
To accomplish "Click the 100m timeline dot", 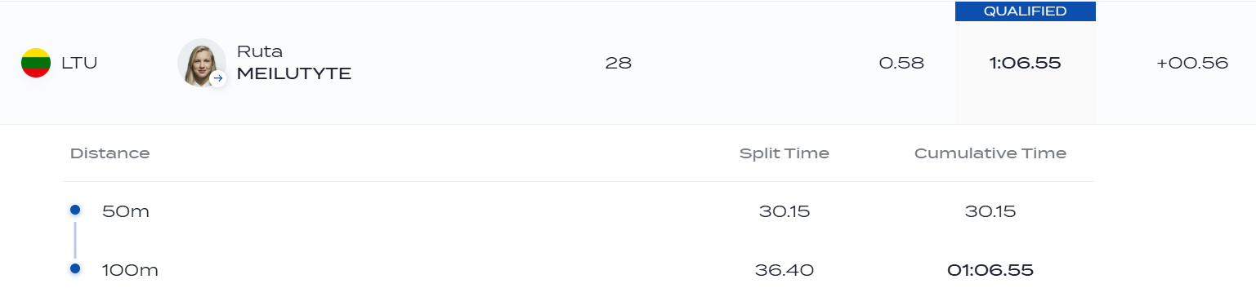I will pos(75,268).
